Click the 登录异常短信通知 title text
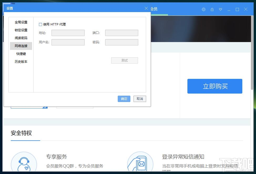The image size is (256, 174). point(183,157)
